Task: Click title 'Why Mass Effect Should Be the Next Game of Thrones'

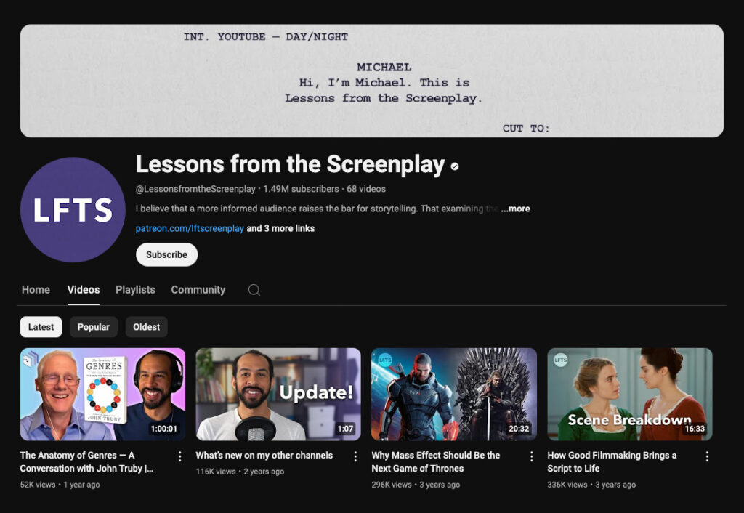Action: pos(436,461)
